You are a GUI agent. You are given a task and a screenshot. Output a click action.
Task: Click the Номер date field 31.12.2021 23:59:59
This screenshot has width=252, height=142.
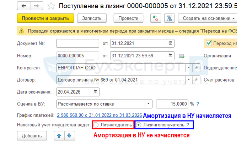[138, 56]
